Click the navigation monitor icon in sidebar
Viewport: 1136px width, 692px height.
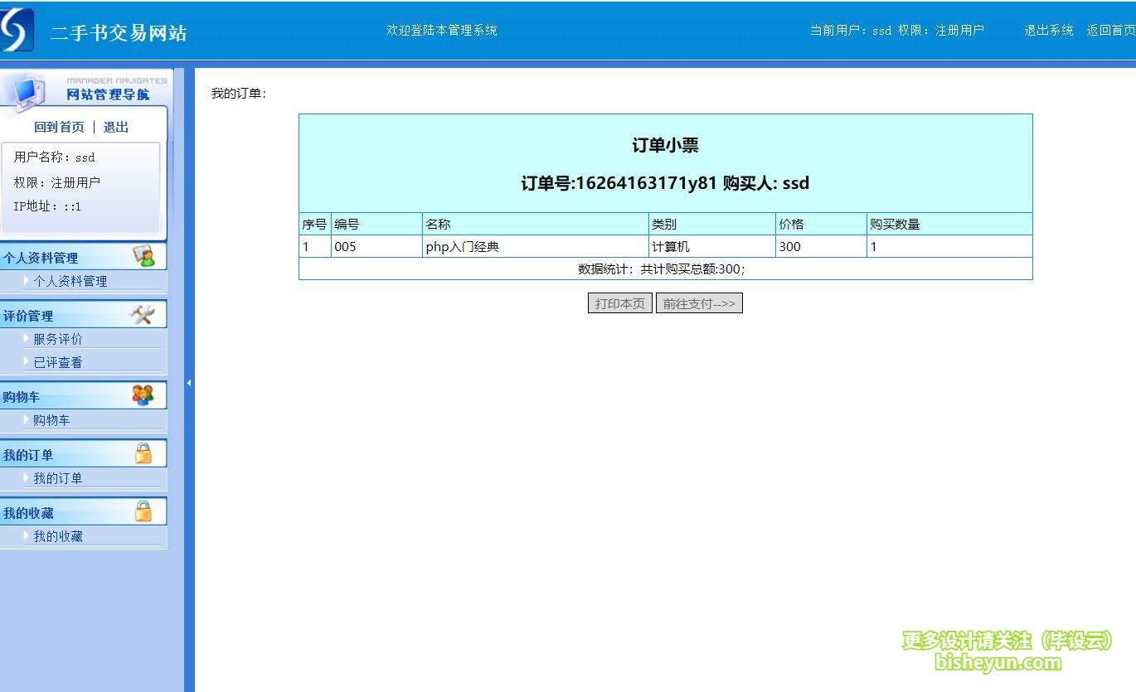click(x=27, y=91)
